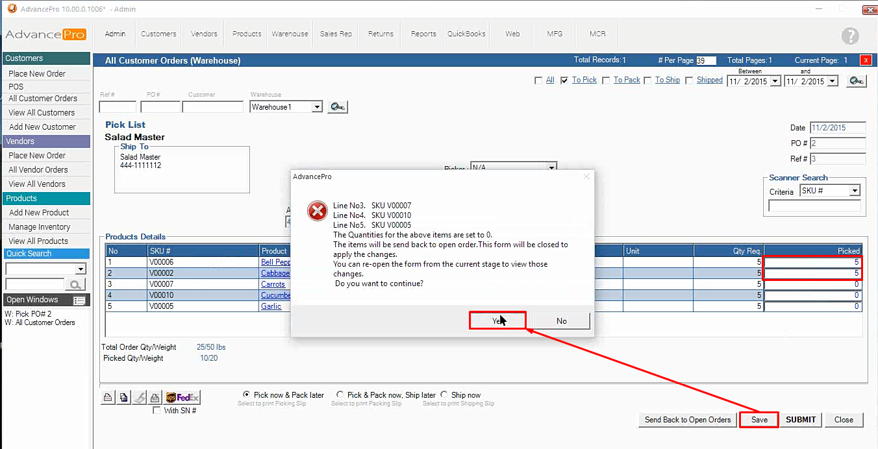Select the Ship now radio option
The width and height of the screenshot is (878, 449).
coord(444,394)
